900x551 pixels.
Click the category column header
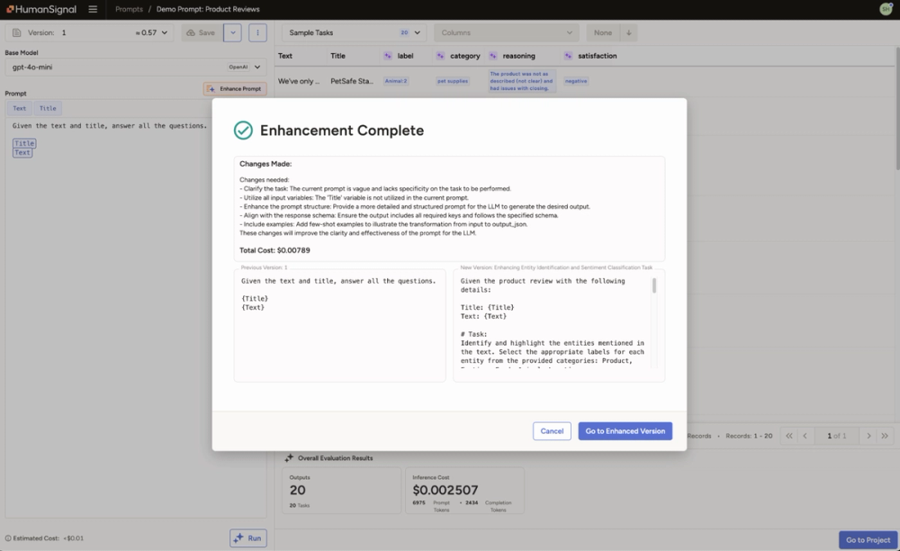click(x=465, y=56)
